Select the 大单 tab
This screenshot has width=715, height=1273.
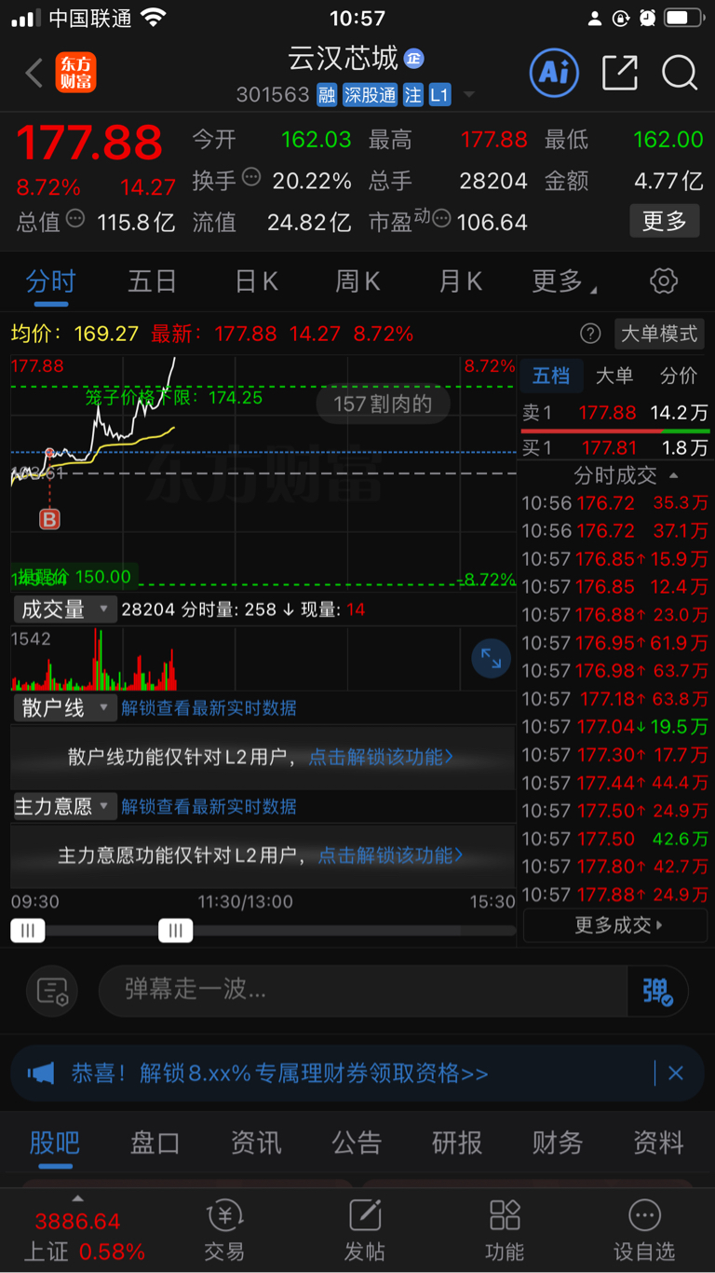click(x=614, y=376)
